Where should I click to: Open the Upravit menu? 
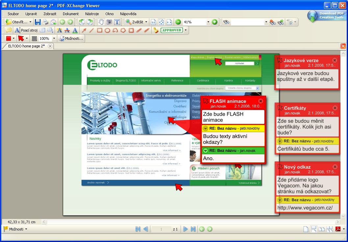point(31,14)
